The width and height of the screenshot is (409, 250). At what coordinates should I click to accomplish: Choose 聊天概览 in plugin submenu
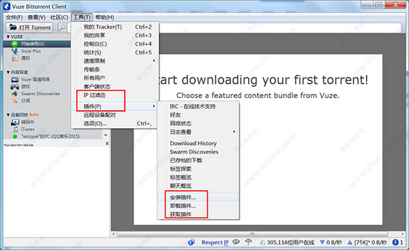(198, 186)
